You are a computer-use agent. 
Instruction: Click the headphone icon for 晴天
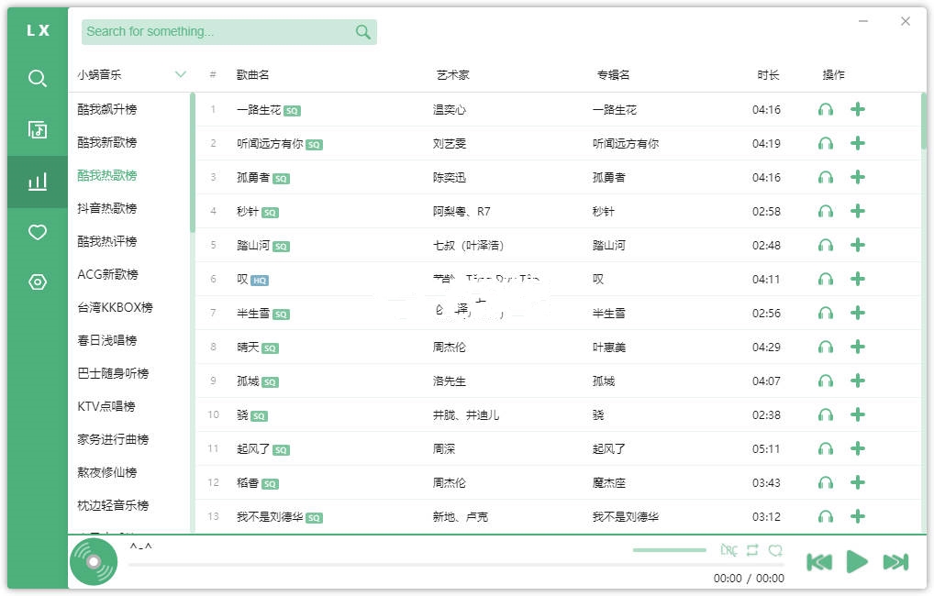coord(826,347)
